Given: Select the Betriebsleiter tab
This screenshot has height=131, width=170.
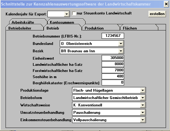Looking at the screenshot, I should pos(20,28).
